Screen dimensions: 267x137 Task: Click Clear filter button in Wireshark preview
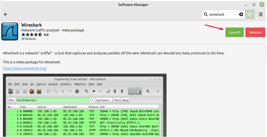[x=117, y=100]
